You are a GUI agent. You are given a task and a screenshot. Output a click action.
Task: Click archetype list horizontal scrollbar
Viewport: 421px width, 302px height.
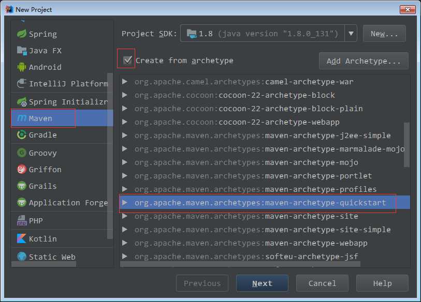pos(240,264)
